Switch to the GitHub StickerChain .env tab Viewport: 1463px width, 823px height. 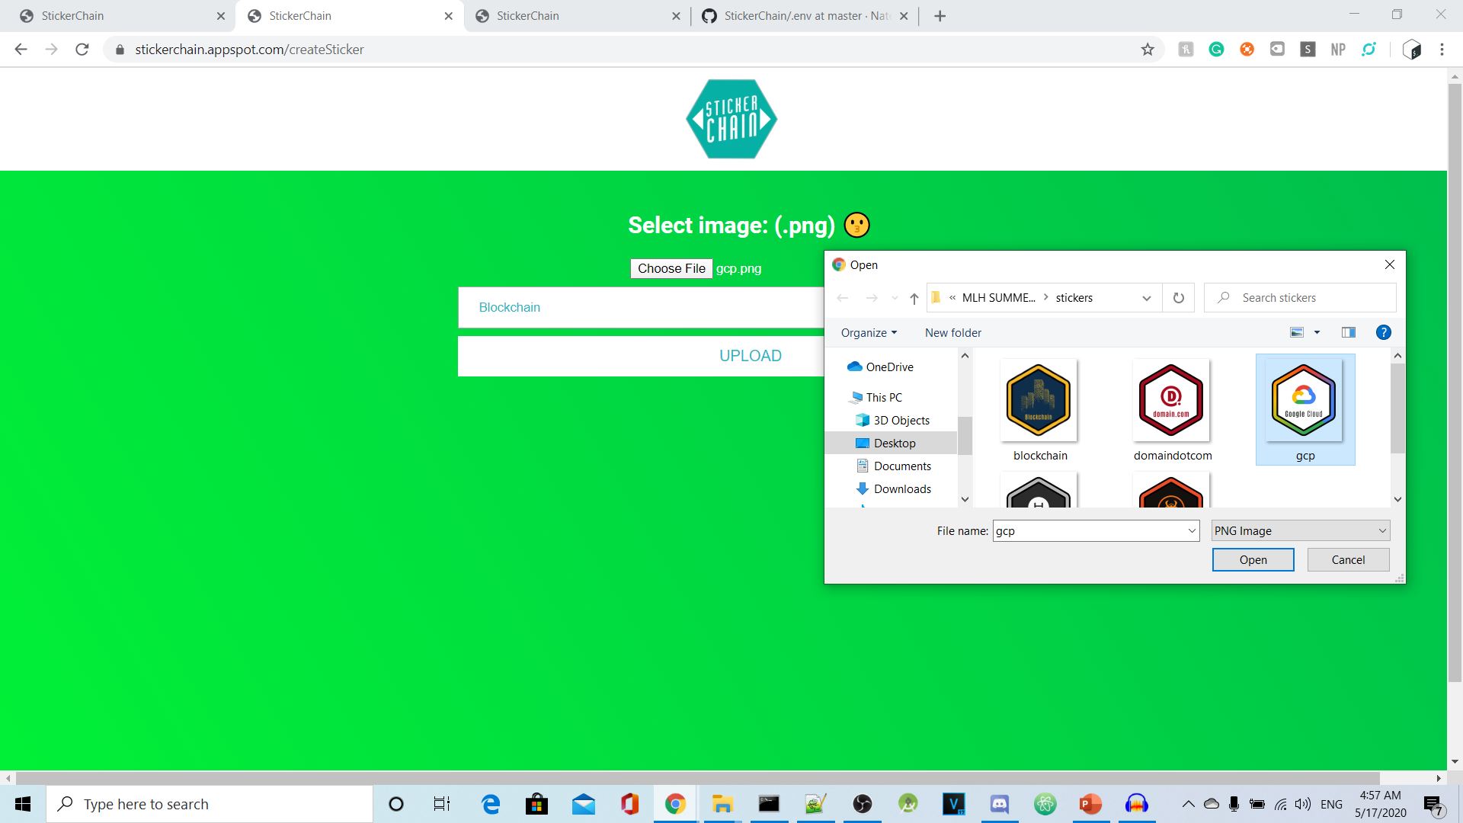pyautogui.click(x=804, y=16)
